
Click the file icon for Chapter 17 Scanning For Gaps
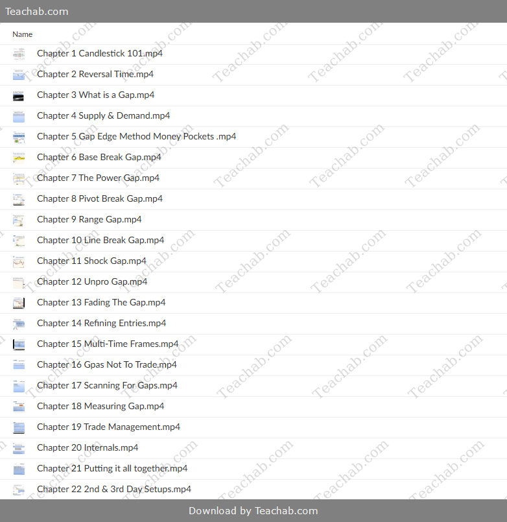click(x=19, y=386)
